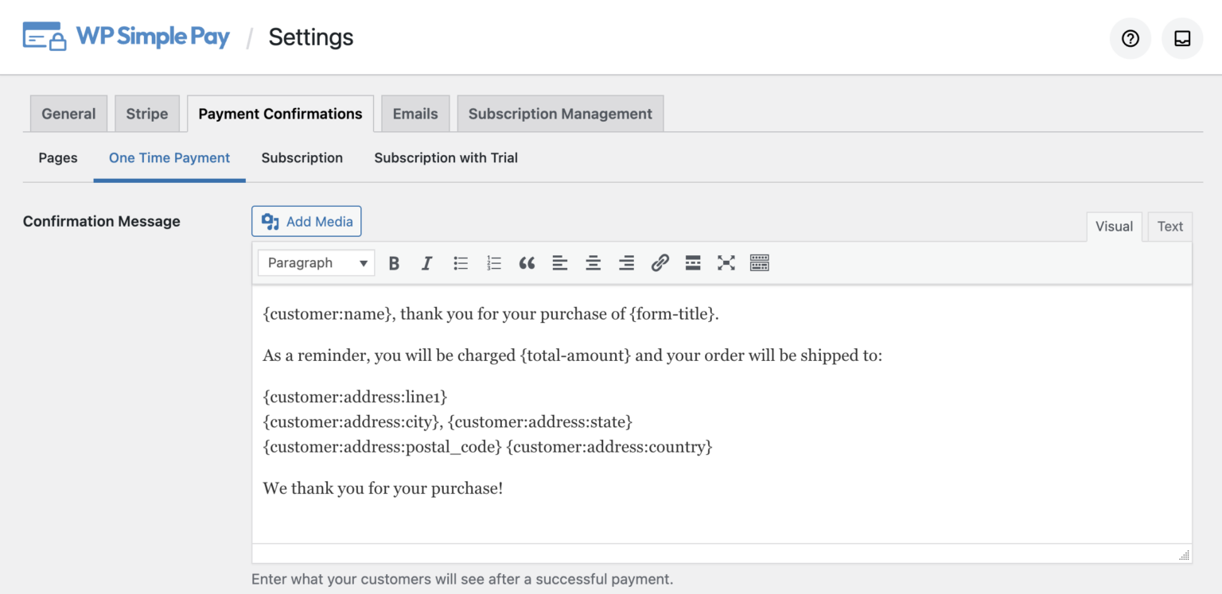Align text left
Image resolution: width=1222 pixels, height=594 pixels.
[x=560, y=262]
